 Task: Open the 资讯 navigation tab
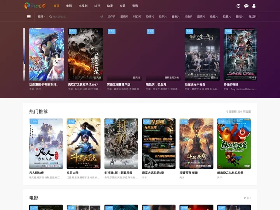(135, 6)
